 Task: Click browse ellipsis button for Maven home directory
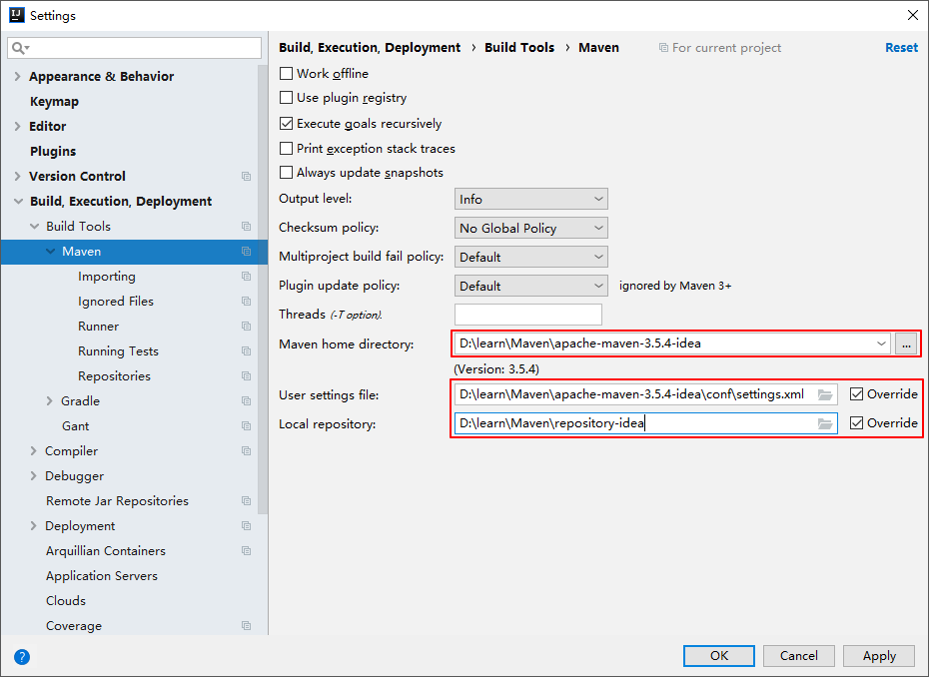tap(906, 343)
